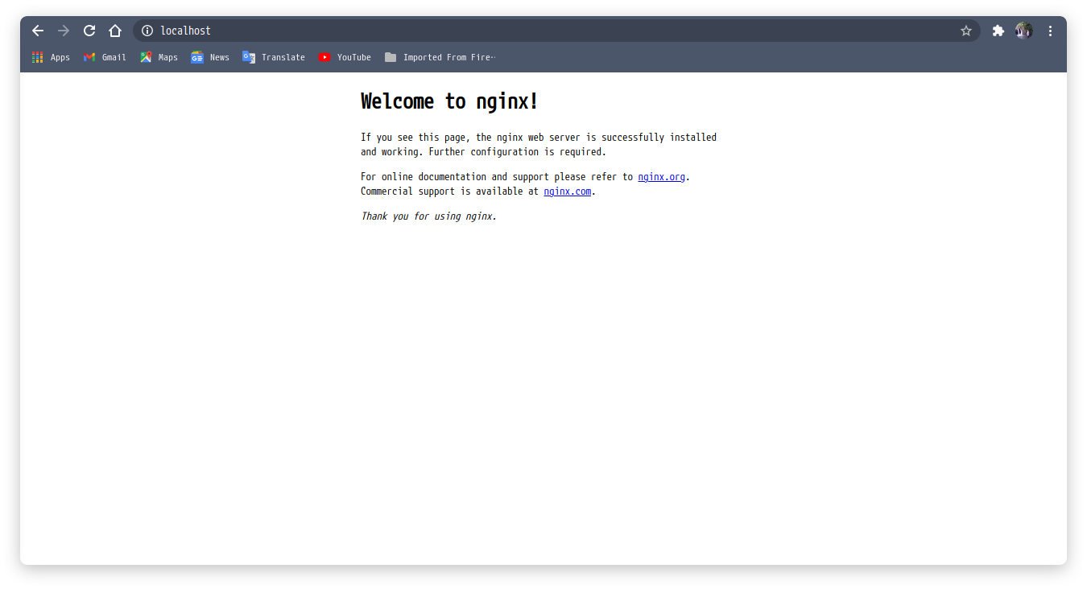Open Gmail from the bookmarks bar
Image resolution: width=1087 pixels, height=589 pixels.
click(105, 57)
